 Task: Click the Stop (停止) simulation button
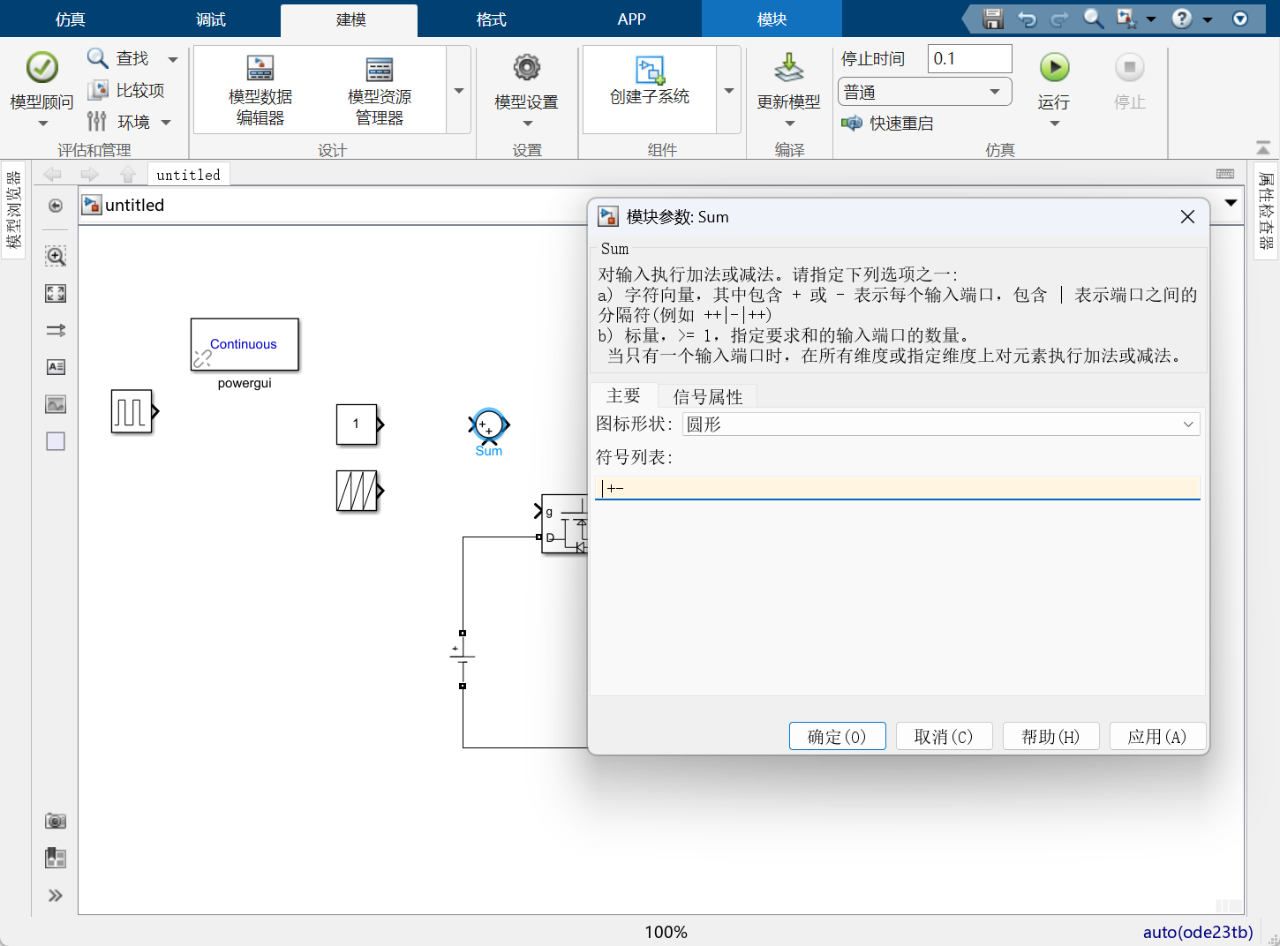pos(1129,68)
